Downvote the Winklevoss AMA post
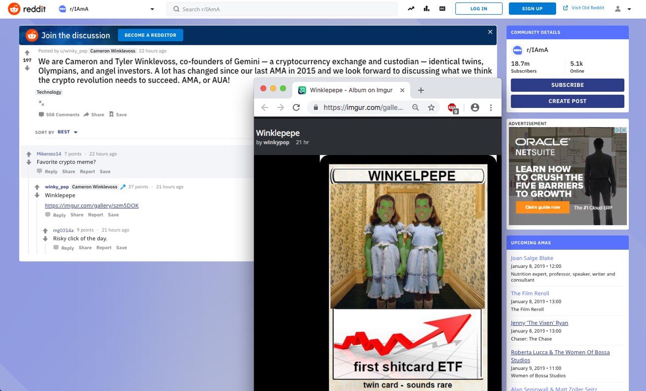Image resolution: width=646 pixels, height=391 pixels. 27,68
